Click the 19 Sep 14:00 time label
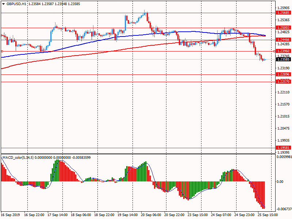Viewport: 292px width, 219px height. pos(127,215)
